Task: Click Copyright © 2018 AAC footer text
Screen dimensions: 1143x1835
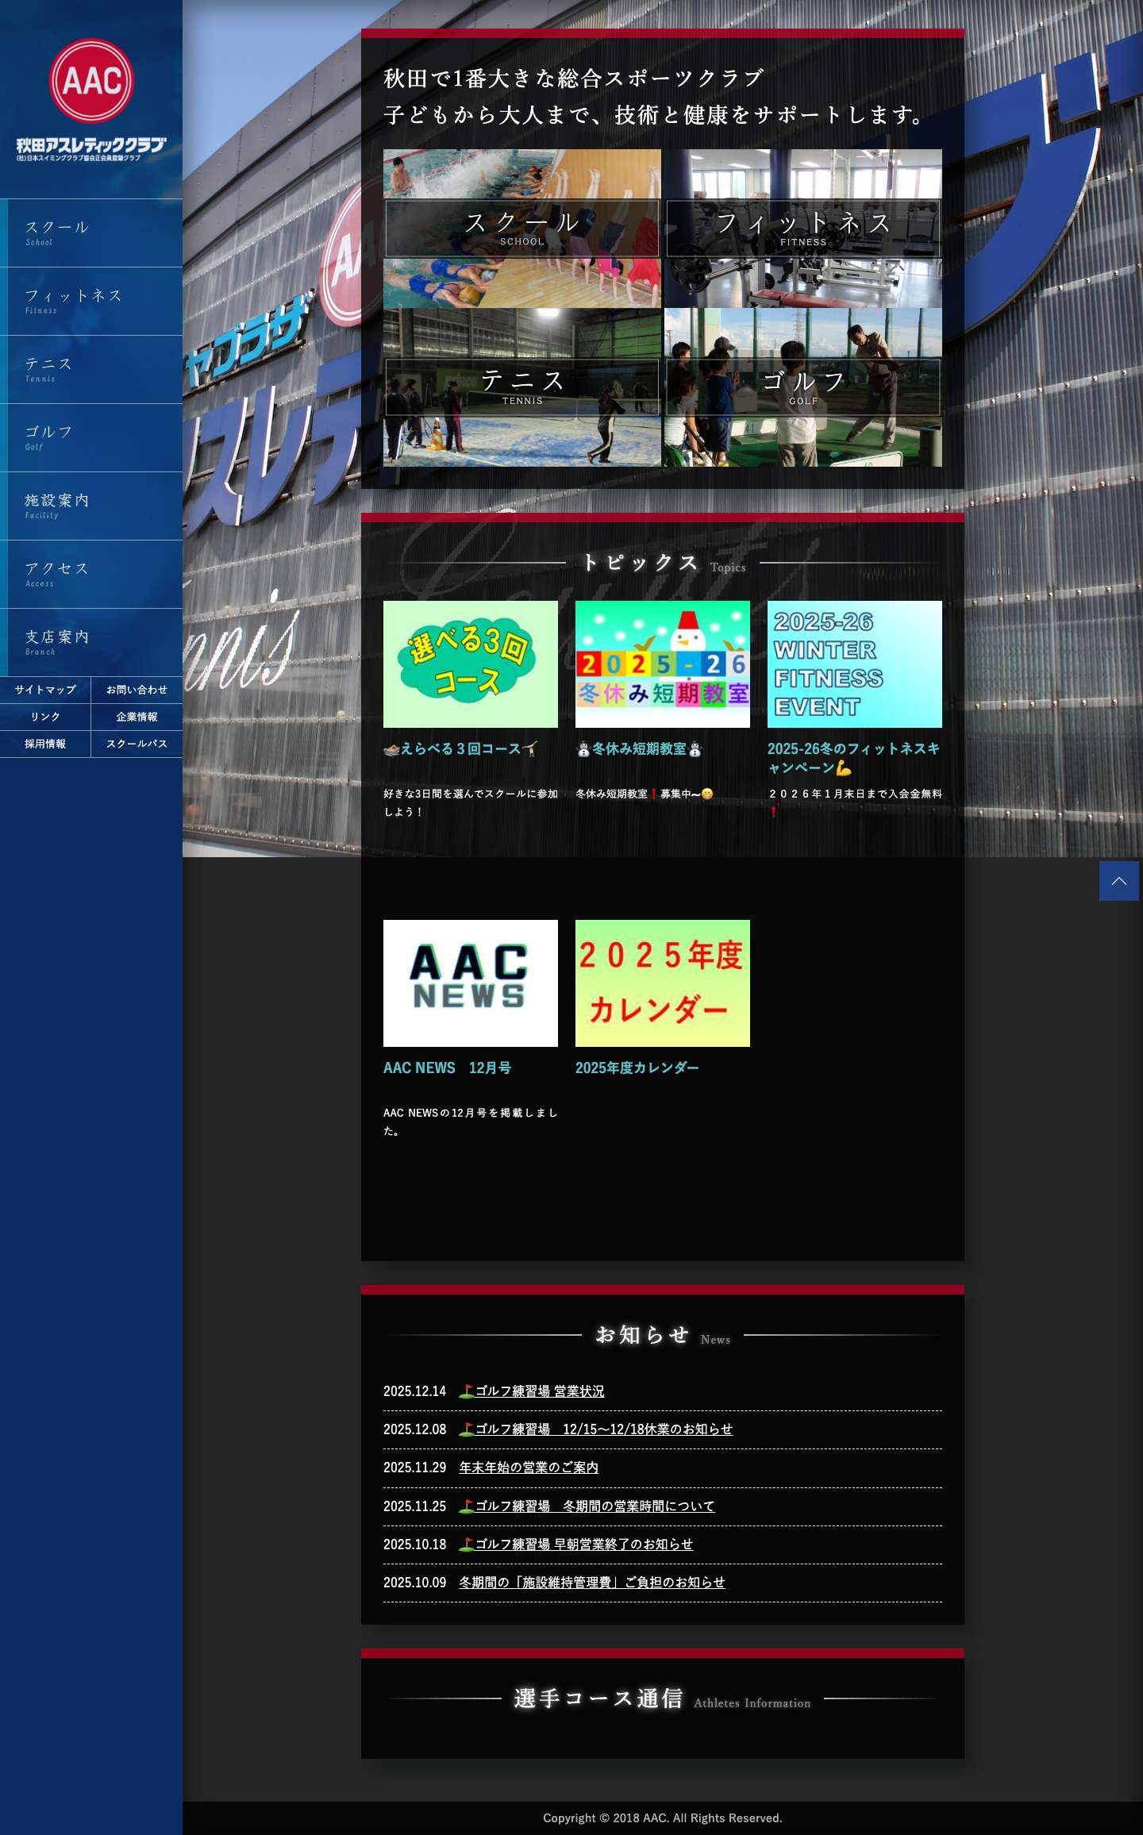Action: (x=663, y=1818)
